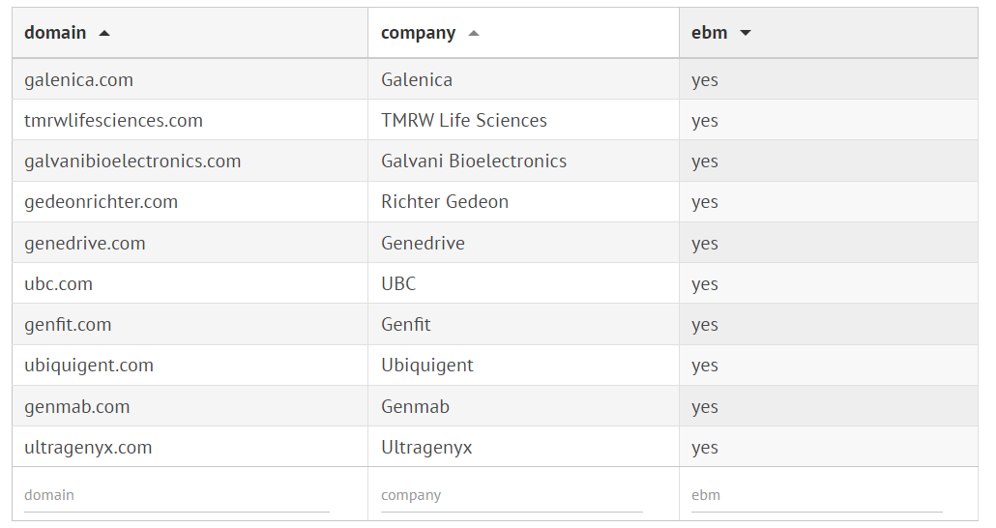The image size is (996, 528).
Task: Select the genedrive.com domain cell
Action: point(85,244)
